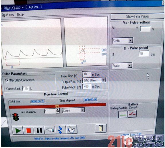Image resolution: width=165 pixels, height=148 pixels.
Task: Click the blue footsteps step icon
Action: (60, 130)
